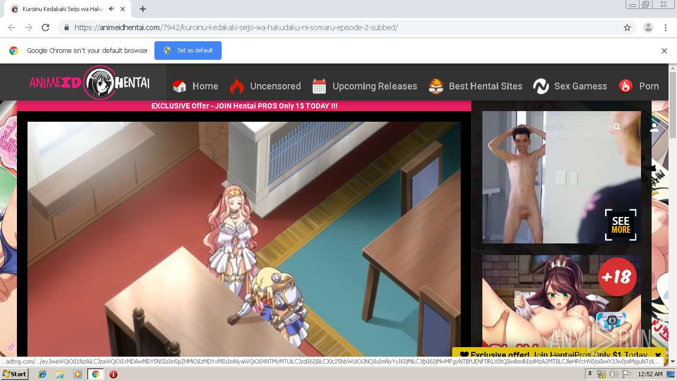This screenshot has height=381, width=677.
Task: Open the Windows Start menu
Action: click(14, 374)
